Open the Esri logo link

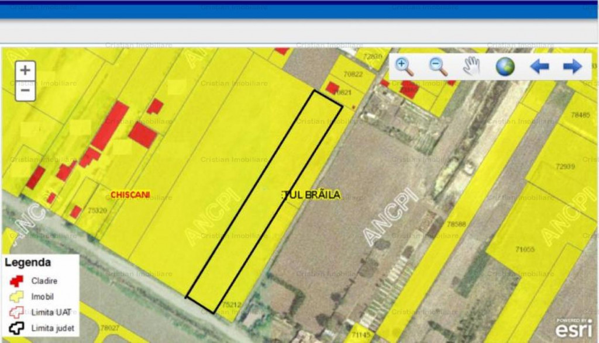click(x=573, y=328)
